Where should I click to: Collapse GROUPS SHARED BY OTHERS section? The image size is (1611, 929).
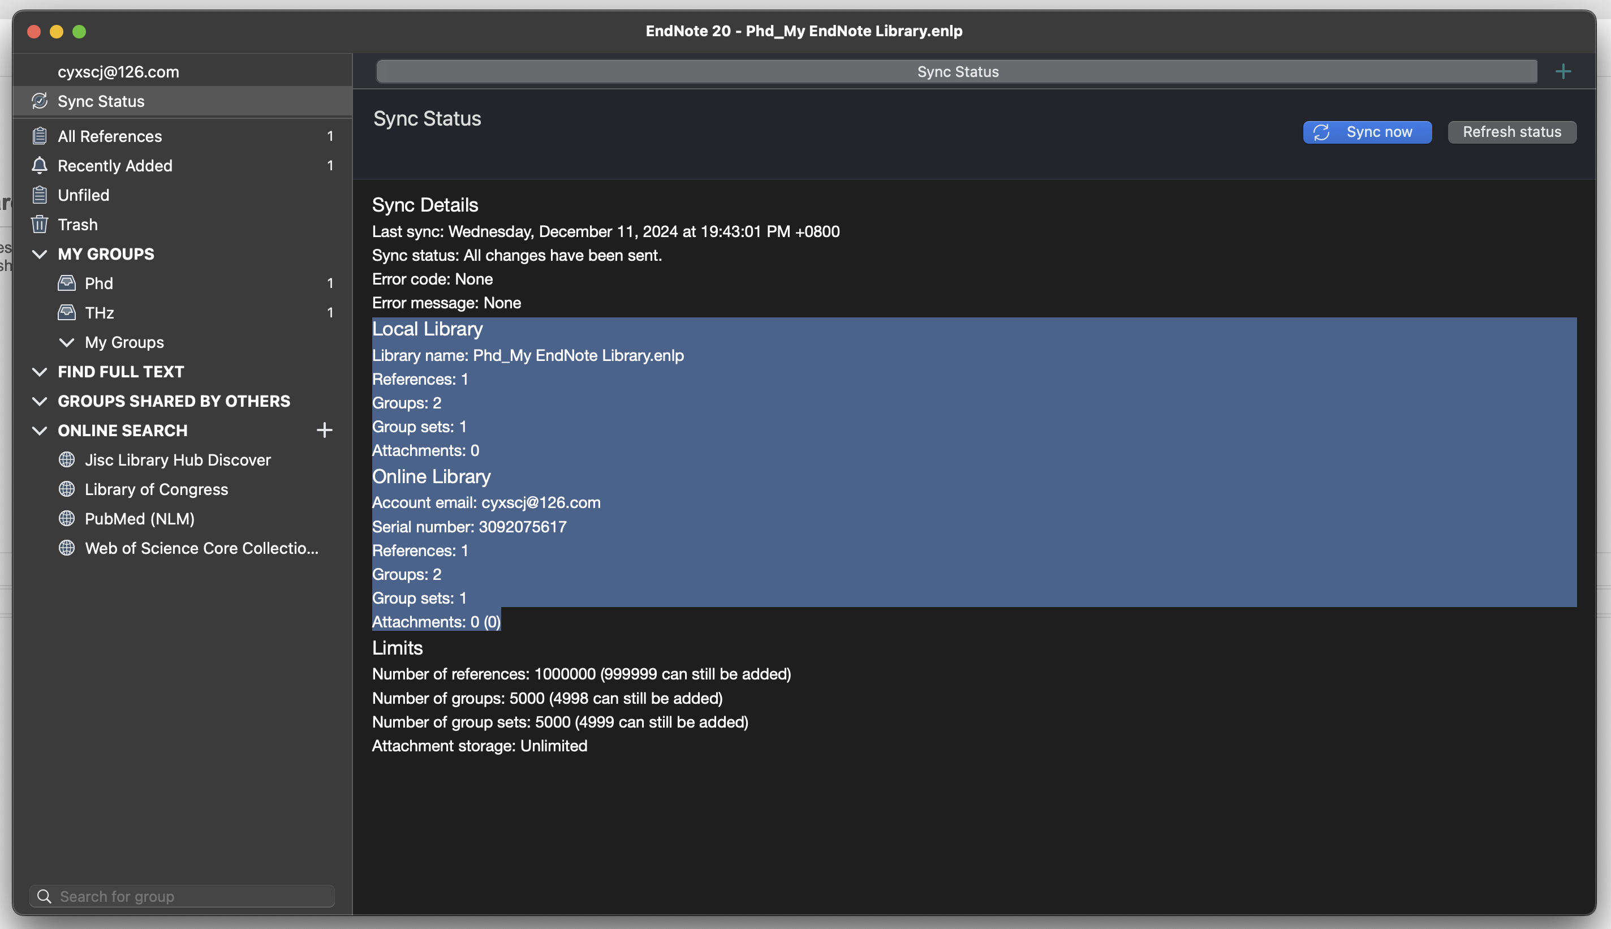[40, 401]
